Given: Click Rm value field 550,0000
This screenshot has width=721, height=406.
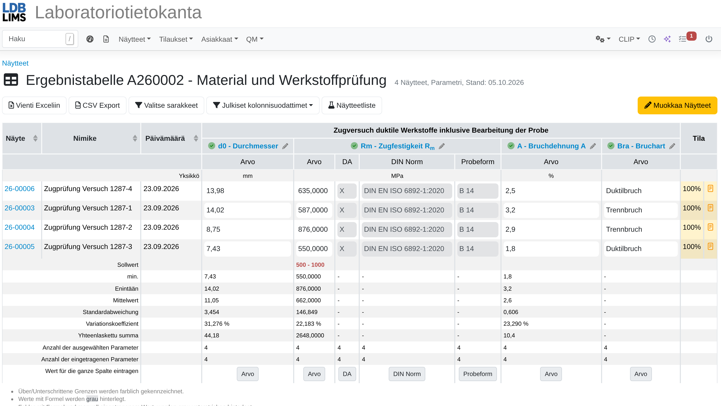Looking at the screenshot, I should [314, 249].
